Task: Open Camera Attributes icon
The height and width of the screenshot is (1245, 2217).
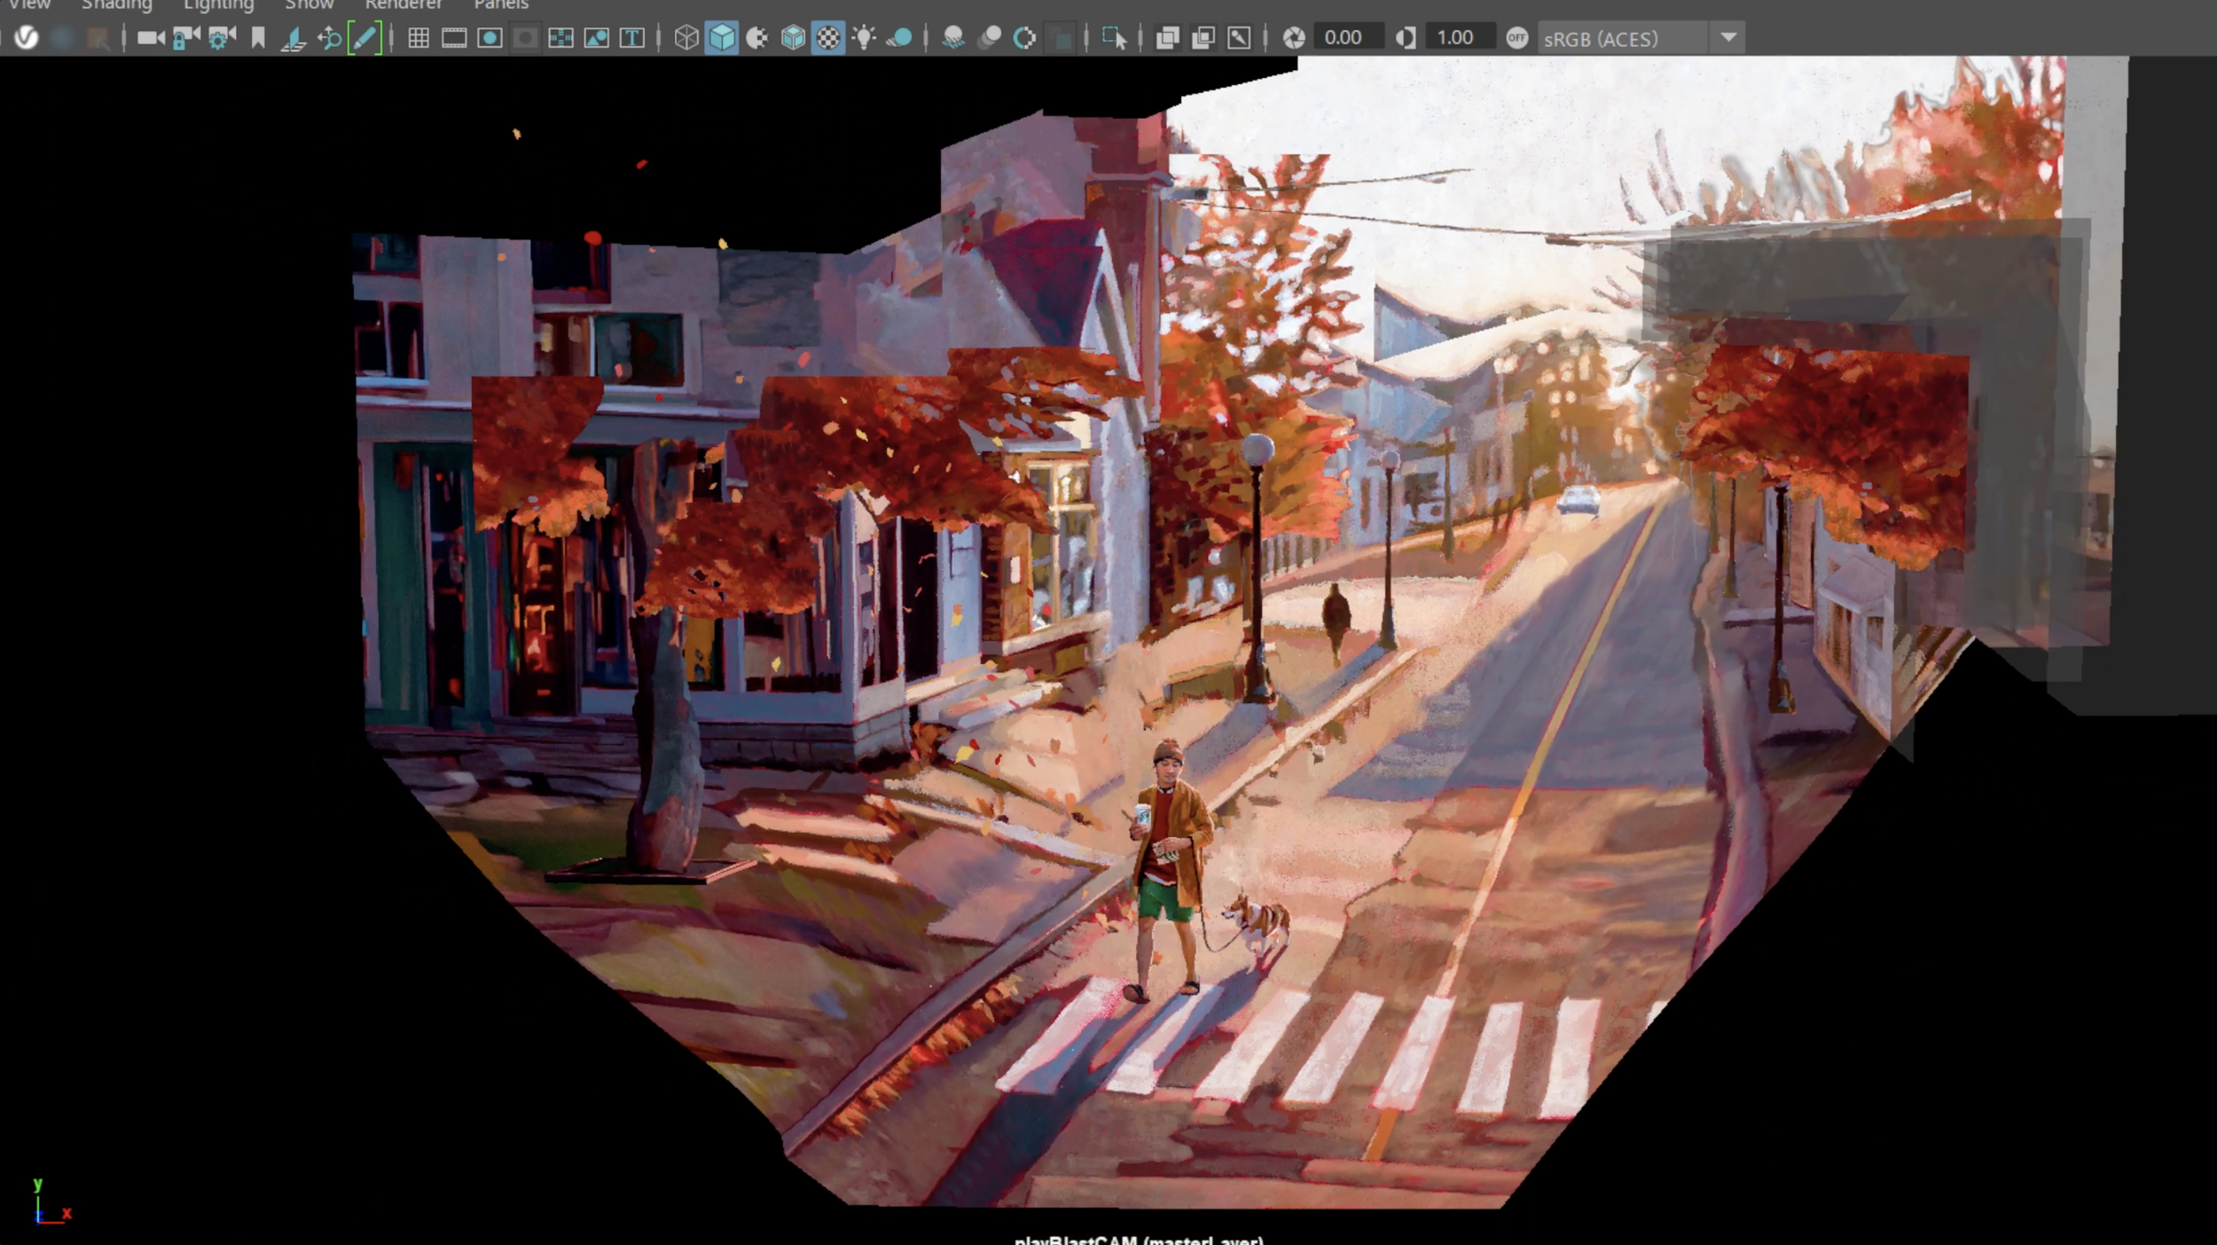Action: point(222,38)
